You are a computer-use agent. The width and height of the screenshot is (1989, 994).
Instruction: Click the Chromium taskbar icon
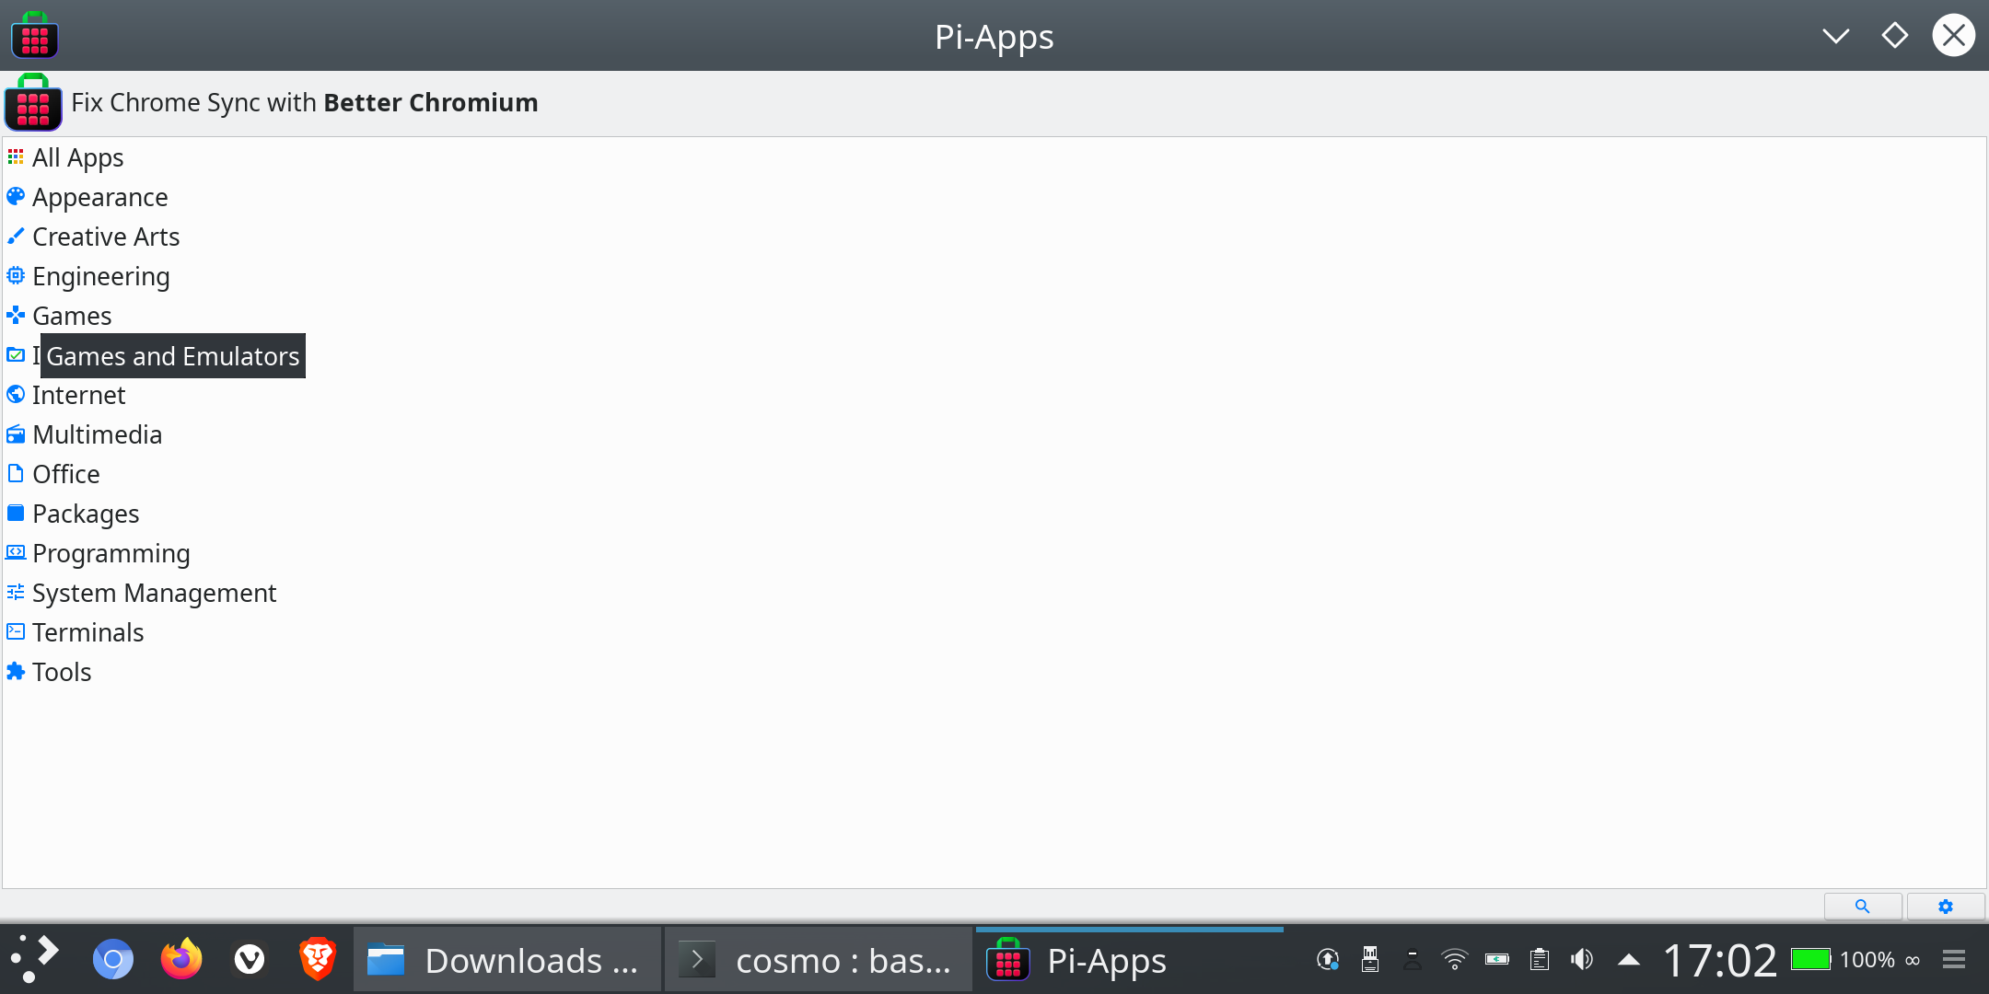[x=113, y=960]
